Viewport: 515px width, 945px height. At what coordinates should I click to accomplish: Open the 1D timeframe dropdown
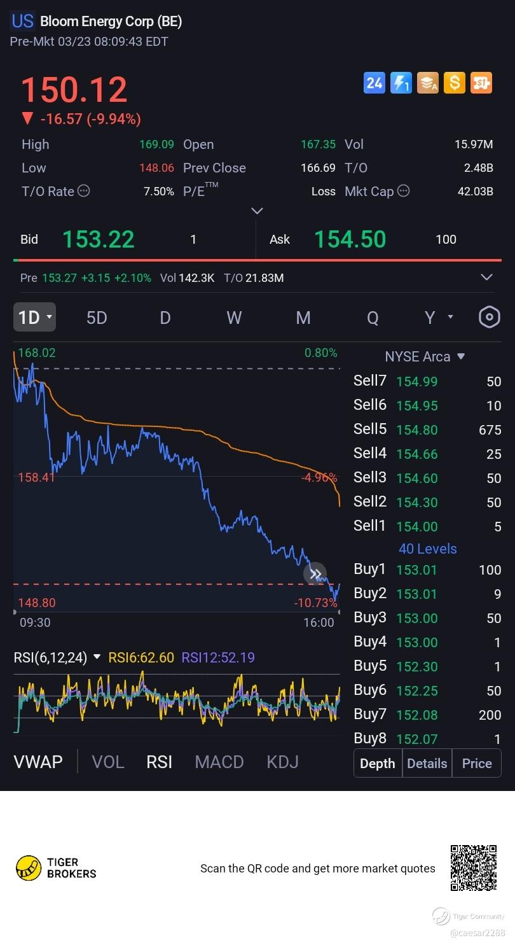point(34,317)
